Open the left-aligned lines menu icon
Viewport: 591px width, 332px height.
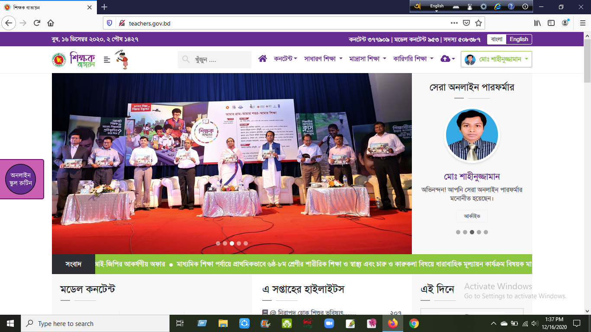[x=107, y=60]
